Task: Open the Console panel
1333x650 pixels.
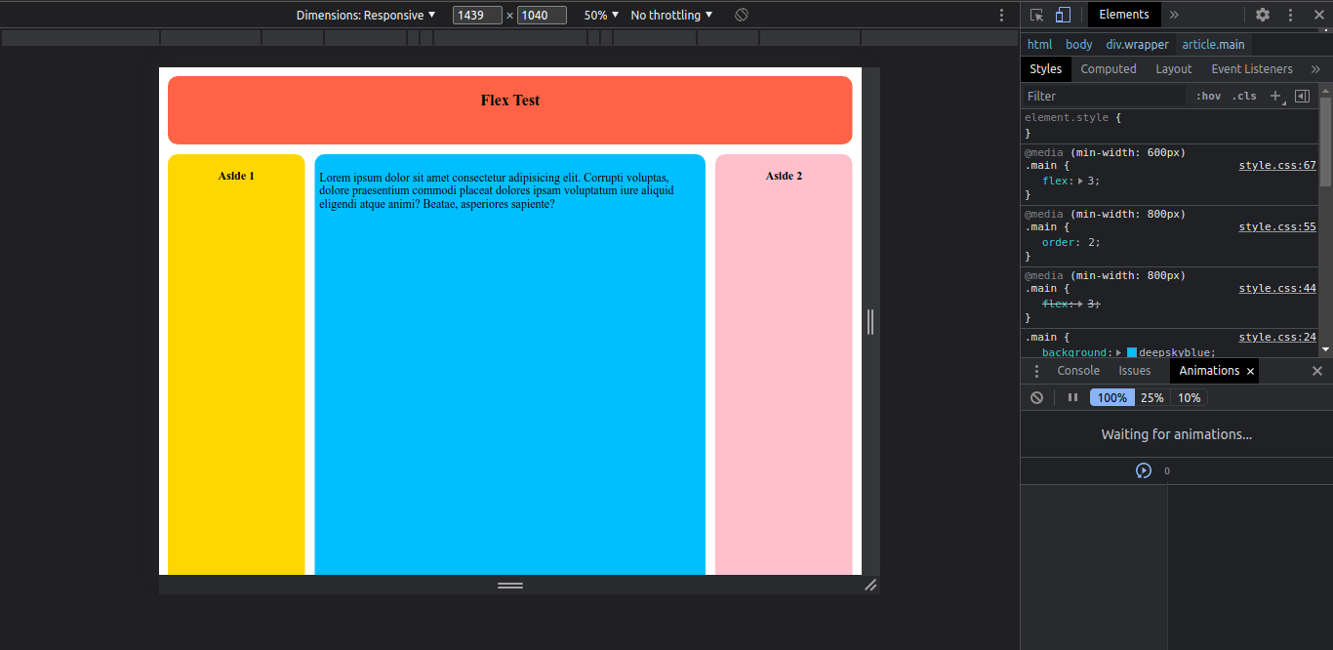Action: [x=1077, y=370]
